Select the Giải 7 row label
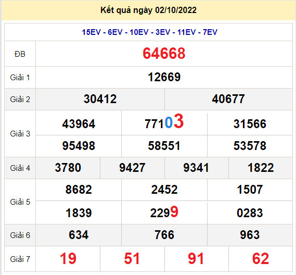 [x=20, y=259]
